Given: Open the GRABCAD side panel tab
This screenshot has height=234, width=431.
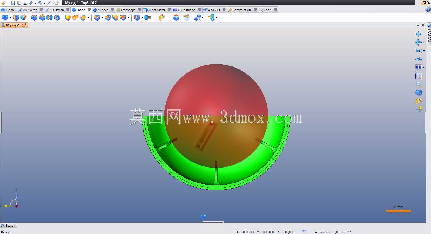Looking at the screenshot, I should [429, 33].
